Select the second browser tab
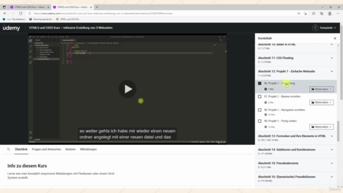Screen dimensions: 343x193 point(72,7)
